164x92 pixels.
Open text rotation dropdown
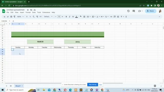pos(107,17)
